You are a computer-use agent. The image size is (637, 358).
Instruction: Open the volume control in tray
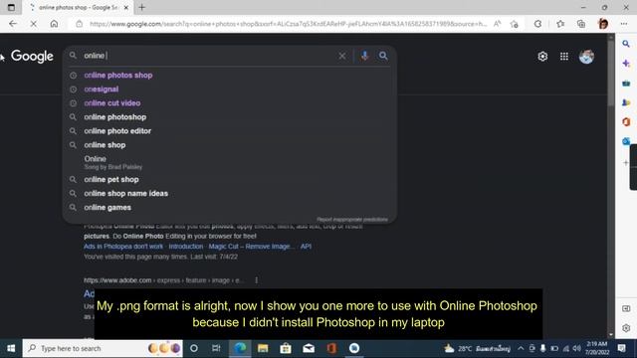(577, 348)
